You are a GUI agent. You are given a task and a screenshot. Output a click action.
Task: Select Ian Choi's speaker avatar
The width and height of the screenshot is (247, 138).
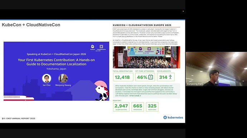click(47, 78)
